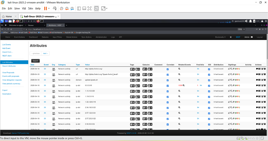Viewport: 268px width, 141px height.
Task: Open Kali volume speaker icon
Action: click(x=247, y=21)
